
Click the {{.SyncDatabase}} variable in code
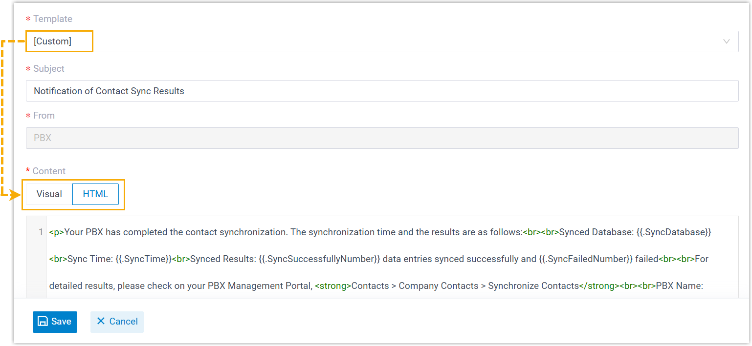point(674,232)
